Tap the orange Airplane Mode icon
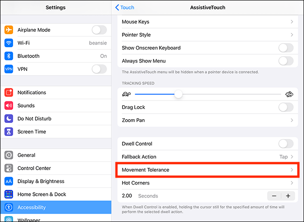The width and height of the screenshot is (304, 222). 9,30
